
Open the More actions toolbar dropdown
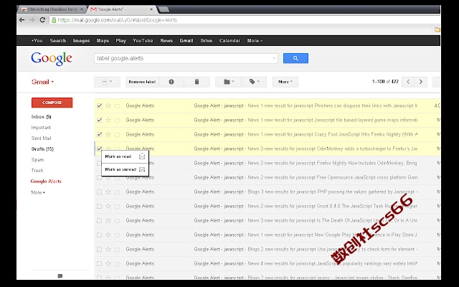(x=285, y=82)
